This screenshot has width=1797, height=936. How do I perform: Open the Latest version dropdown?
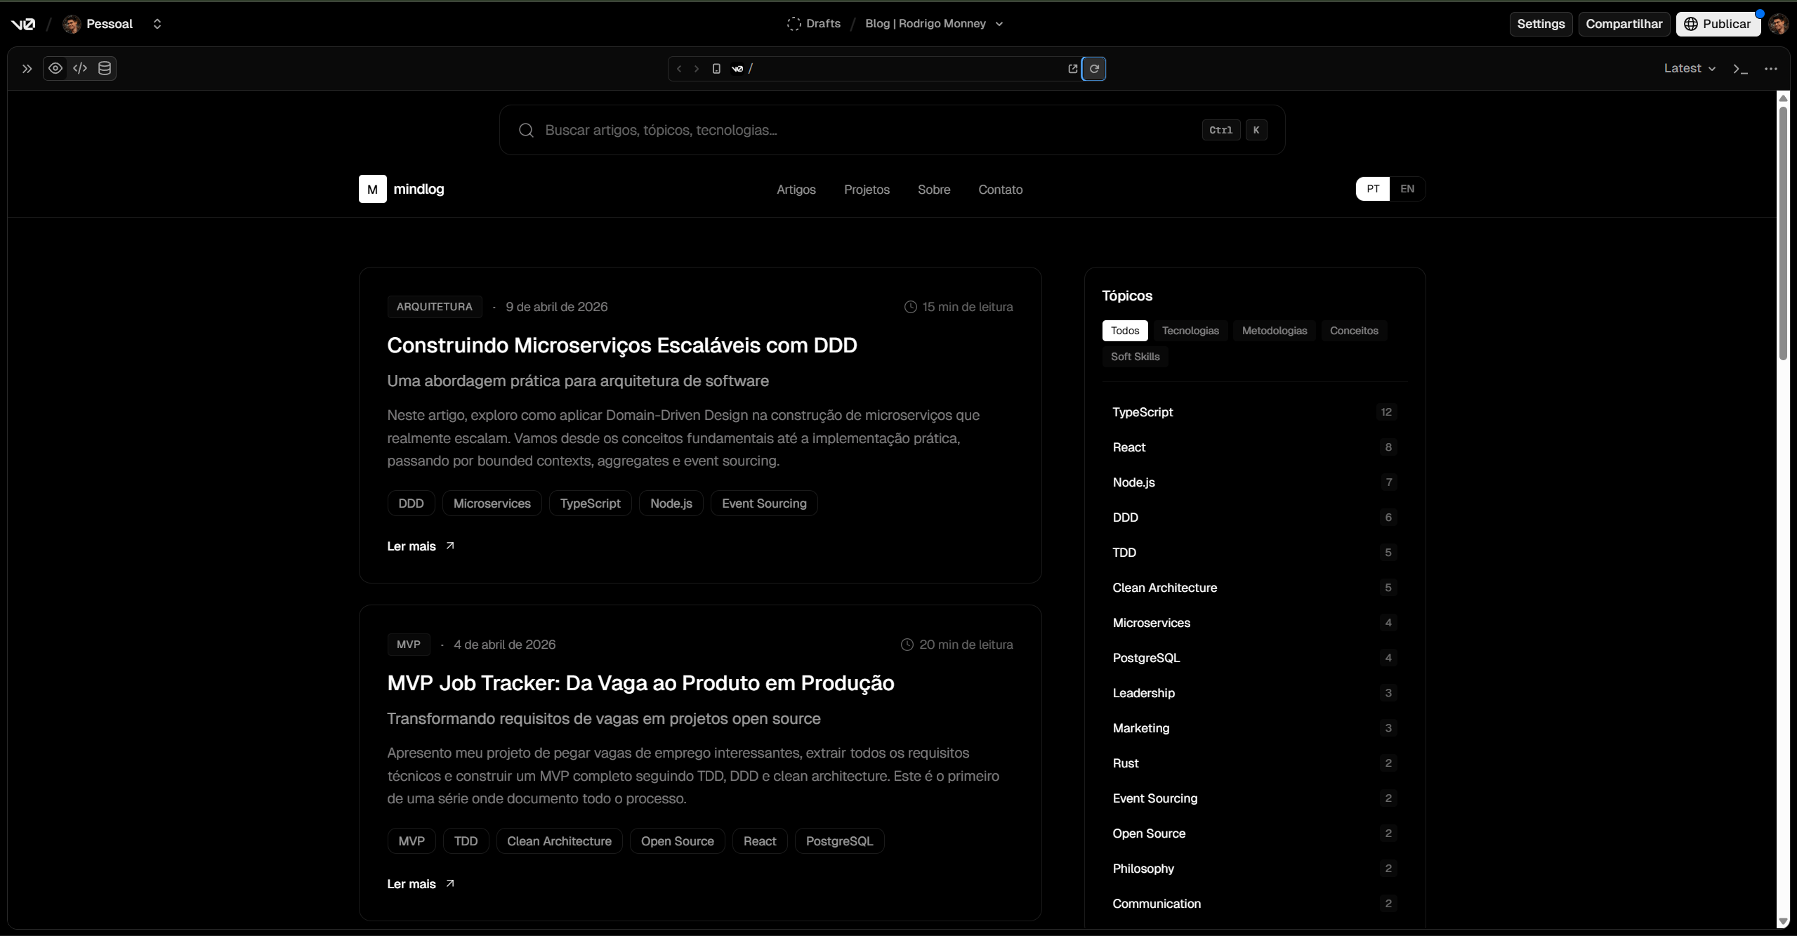(1689, 68)
